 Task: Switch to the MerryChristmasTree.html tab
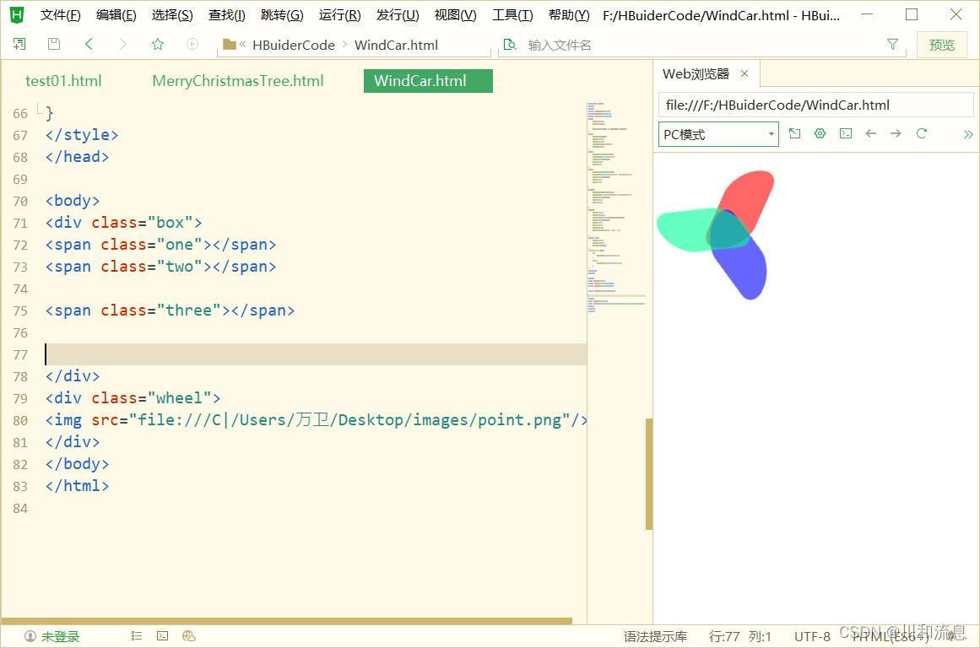237,81
